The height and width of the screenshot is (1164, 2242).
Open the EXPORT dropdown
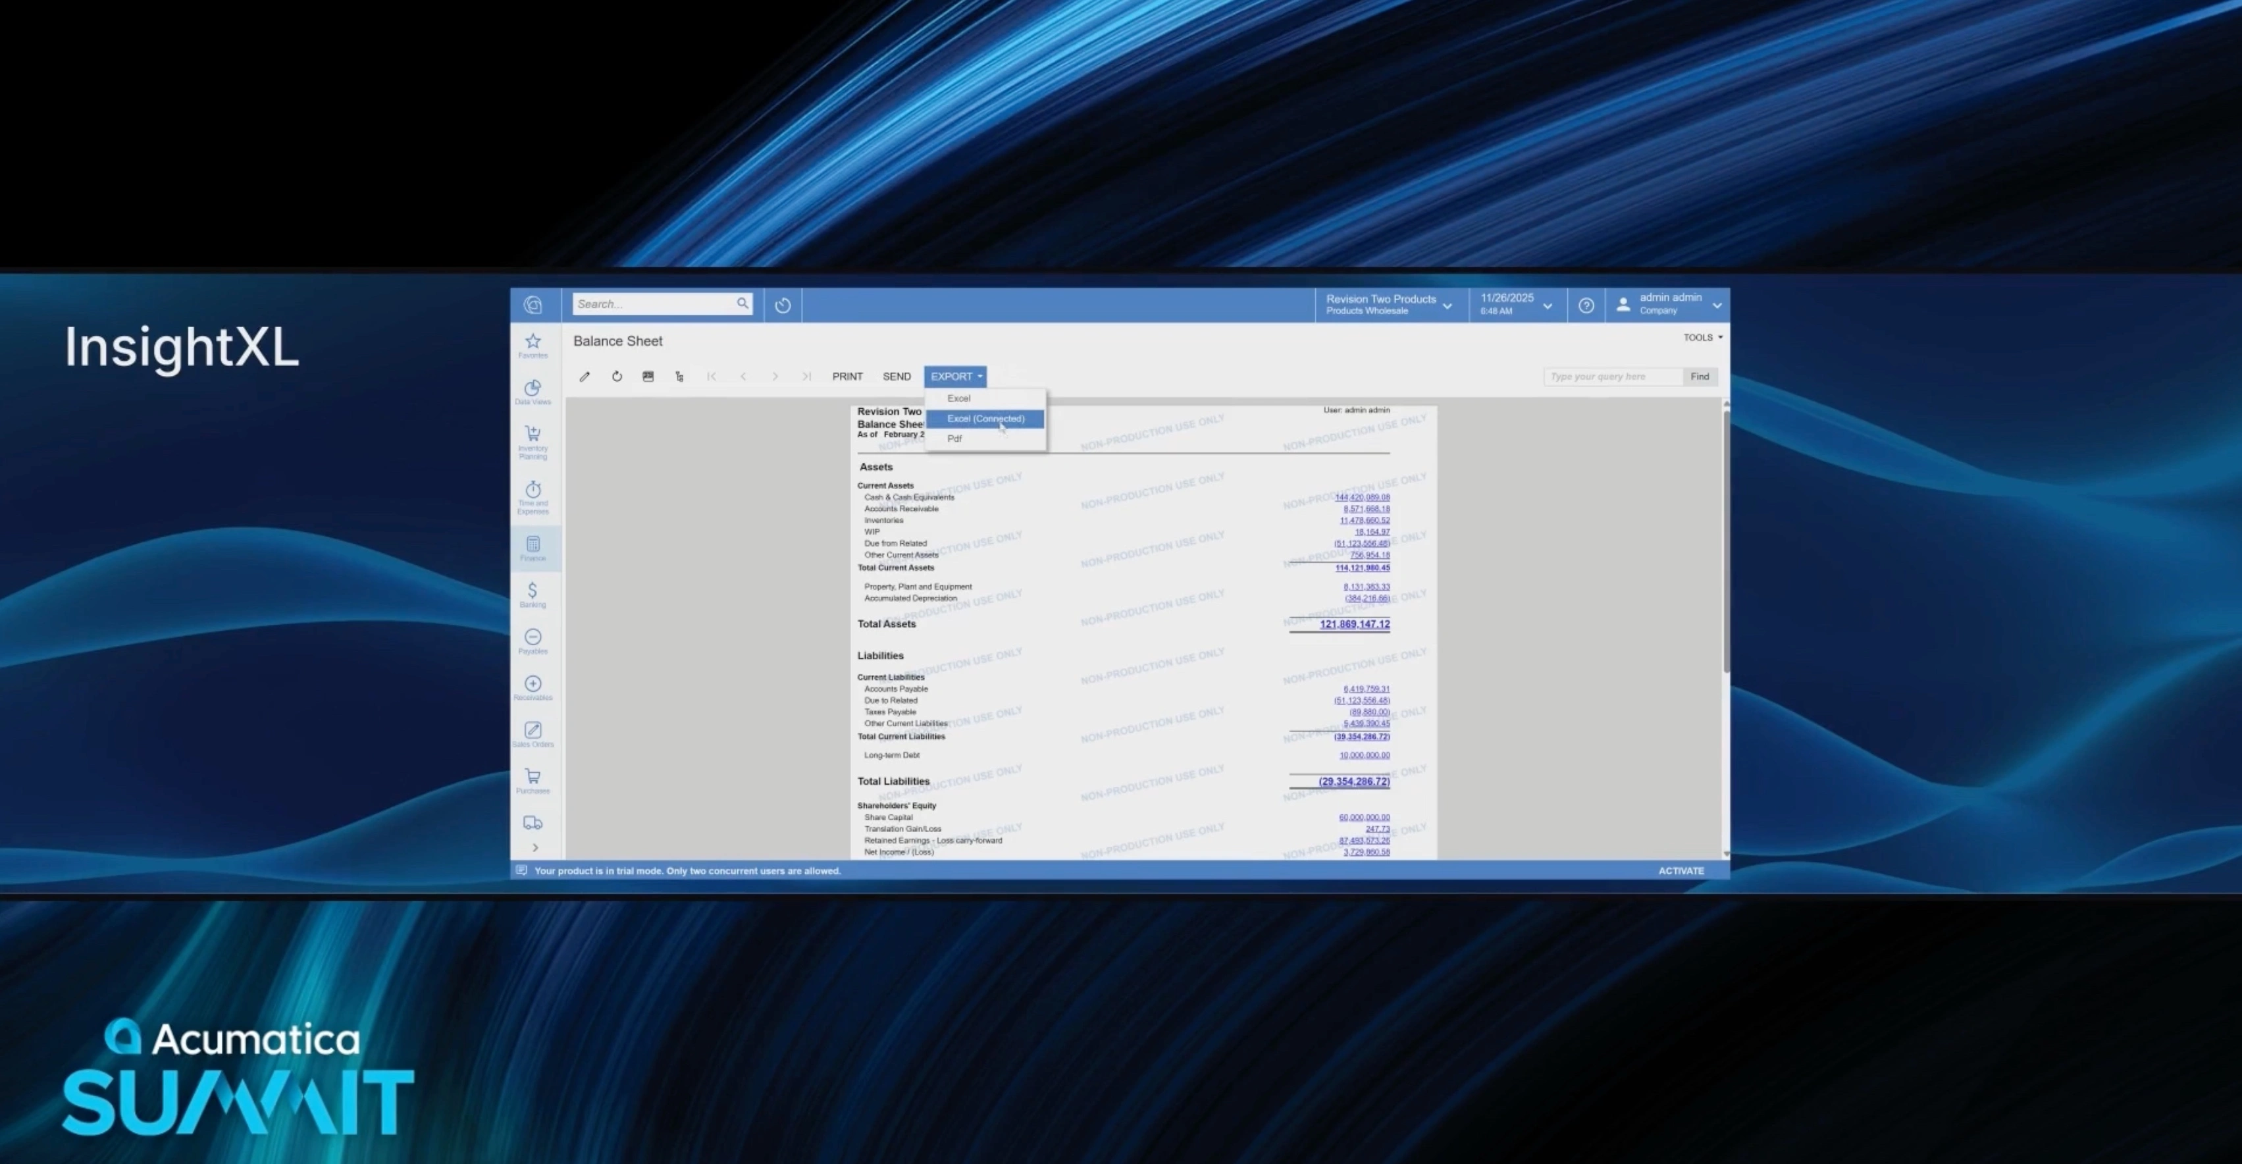tap(954, 376)
